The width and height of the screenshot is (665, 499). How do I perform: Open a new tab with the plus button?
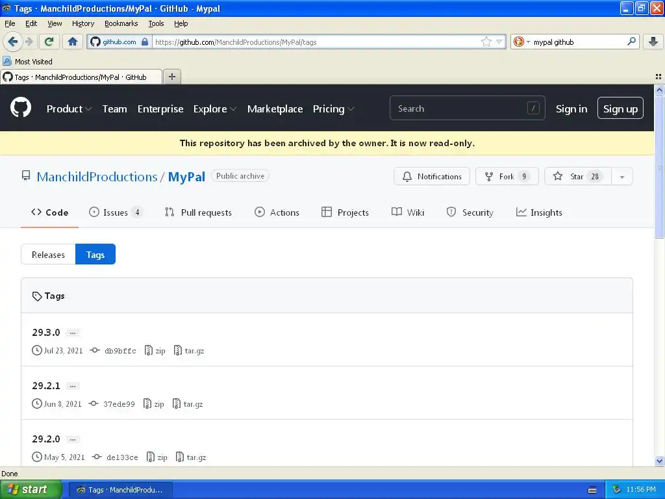[x=171, y=77]
